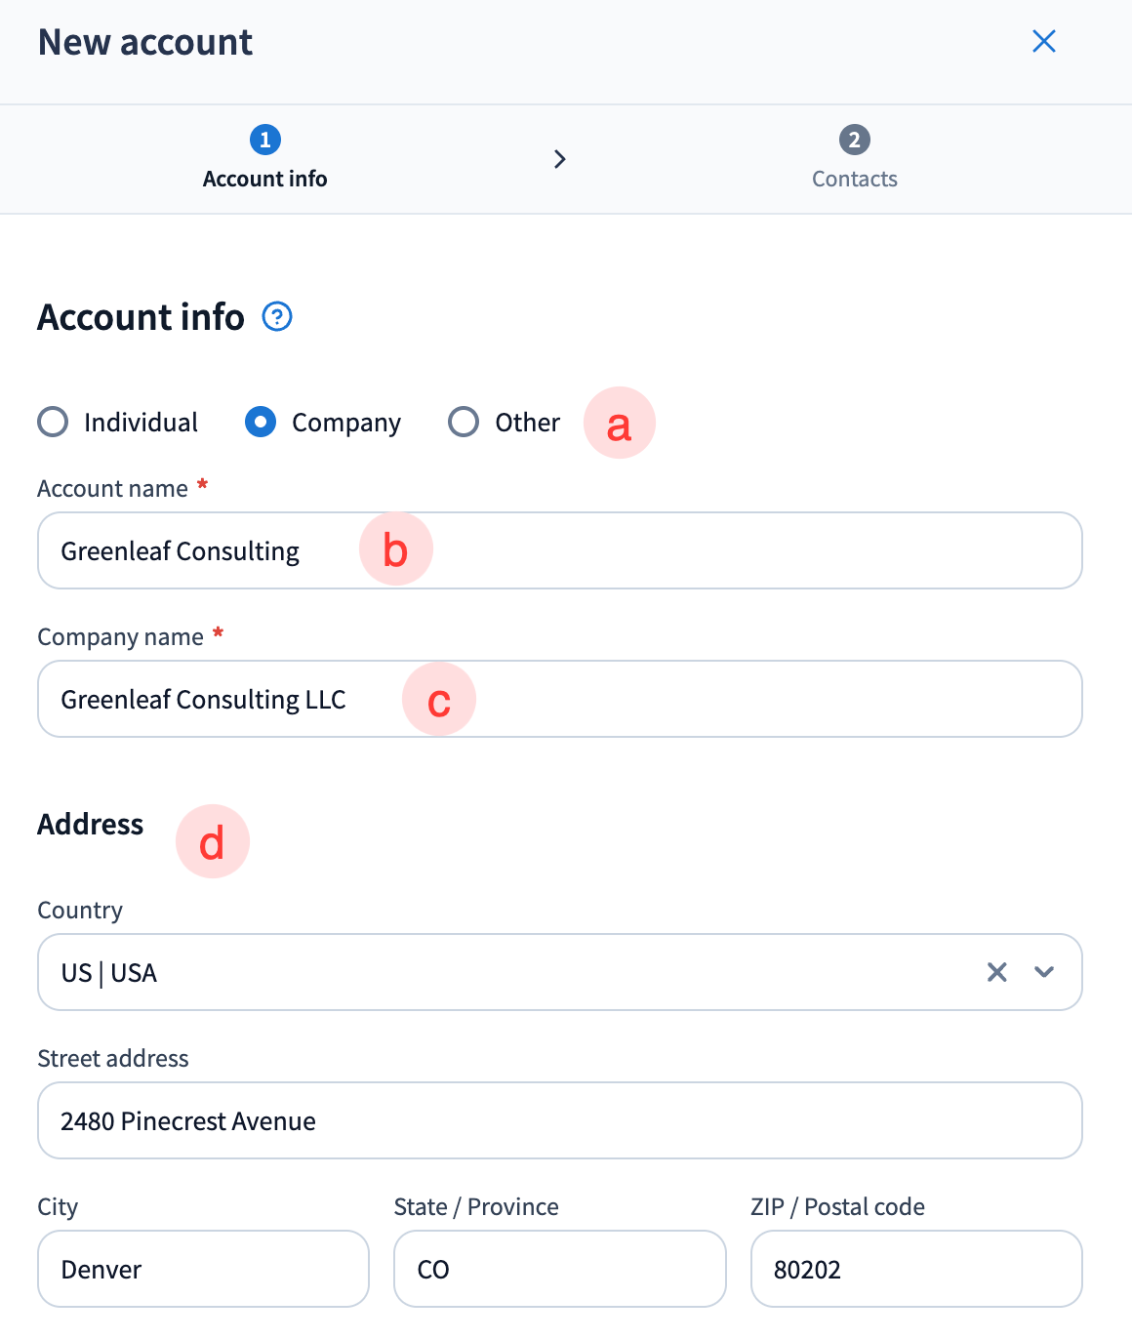Image resolution: width=1132 pixels, height=1339 pixels.
Task: Focus the ZIP / Postal code field
Action: tap(915, 1269)
